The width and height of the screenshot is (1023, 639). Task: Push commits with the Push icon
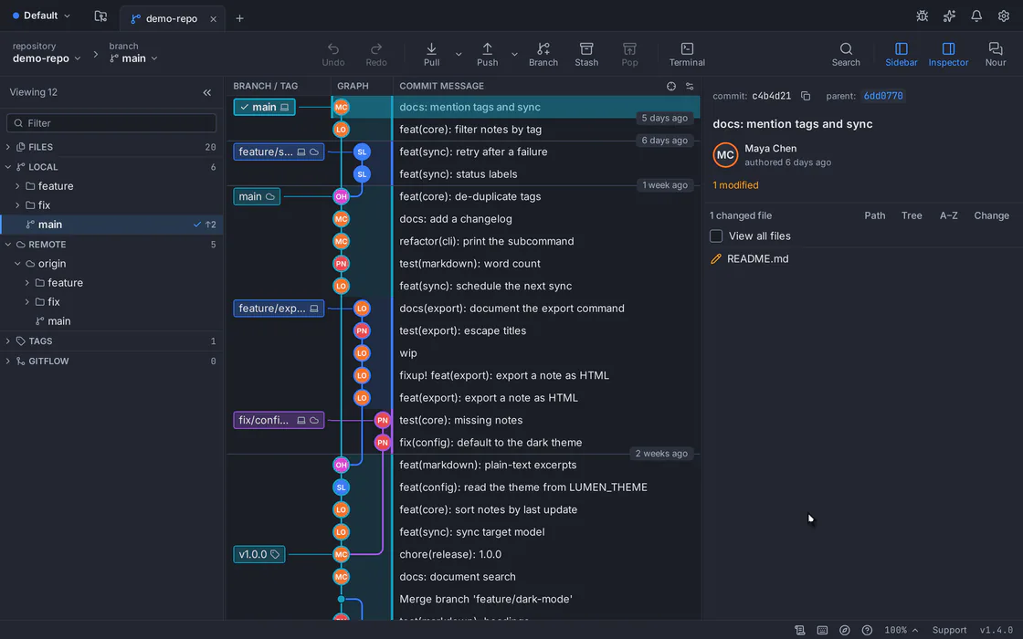488,49
